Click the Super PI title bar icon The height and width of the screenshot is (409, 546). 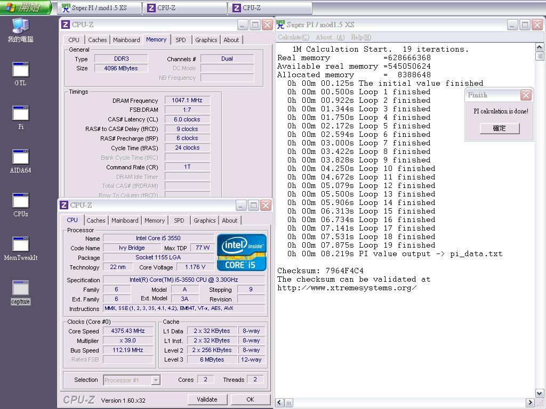pos(280,24)
